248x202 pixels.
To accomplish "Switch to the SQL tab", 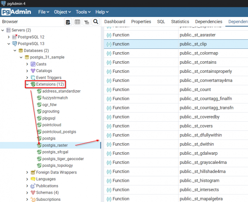I will pyautogui.click(x=161, y=22).
